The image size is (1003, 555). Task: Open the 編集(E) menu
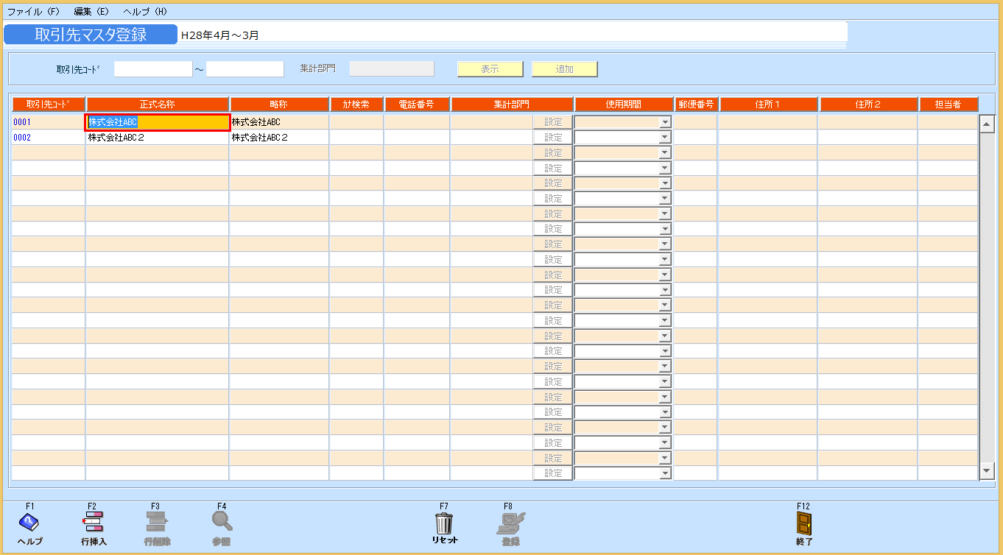coord(91,13)
